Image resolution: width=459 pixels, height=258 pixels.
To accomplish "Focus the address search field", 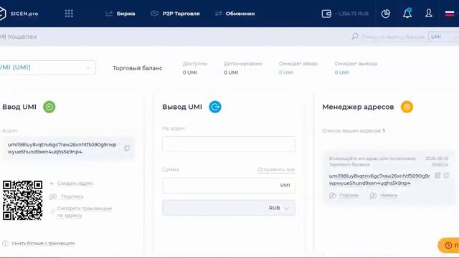I will (x=393, y=37).
